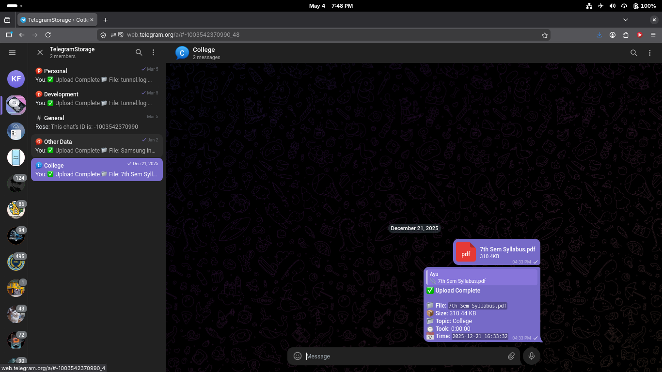The image size is (662, 372).
Task: Open the browser tab overview archive icon
Action: pyautogui.click(x=7, y=20)
